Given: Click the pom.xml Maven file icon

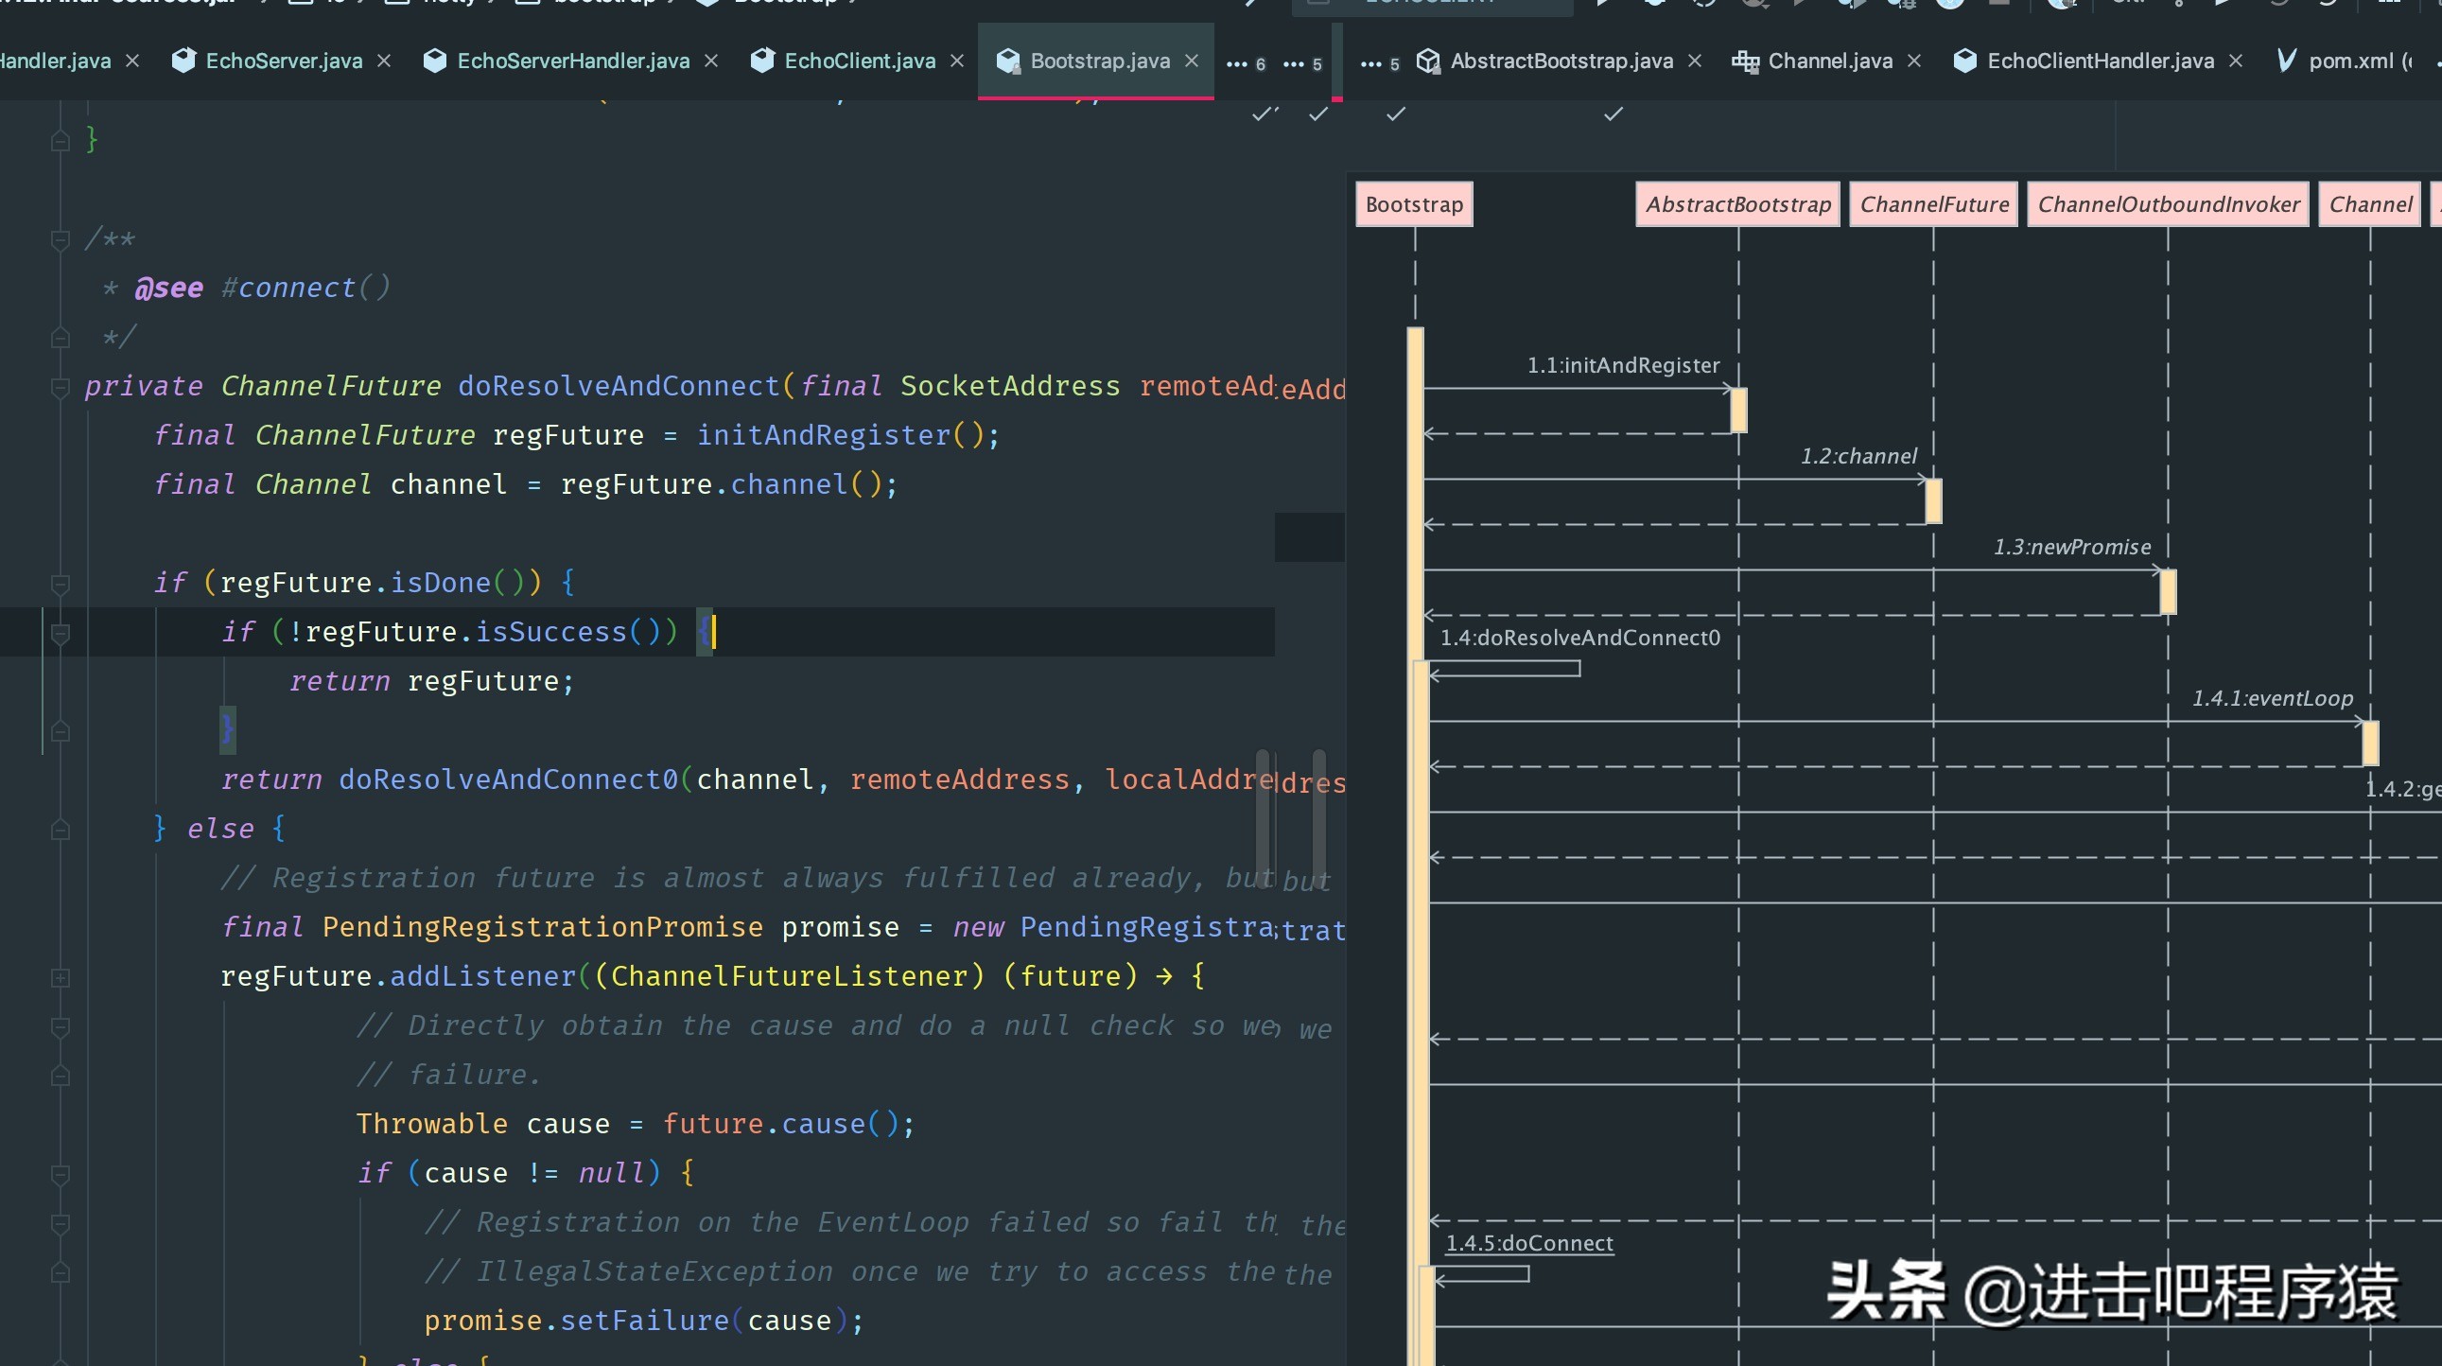Looking at the screenshot, I should point(2287,61).
